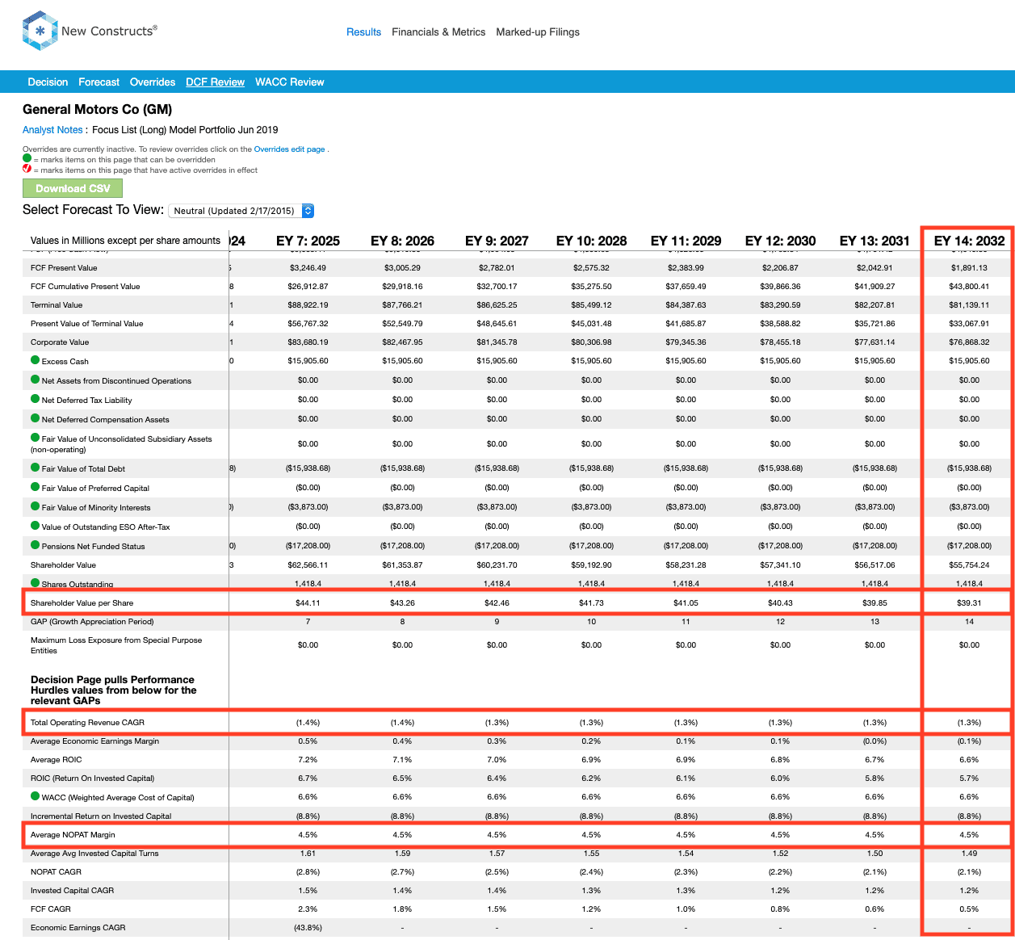This screenshot has height=940, width=1015.
Task: Click the green override marker beside Excess Cash
Action: [36, 360]
